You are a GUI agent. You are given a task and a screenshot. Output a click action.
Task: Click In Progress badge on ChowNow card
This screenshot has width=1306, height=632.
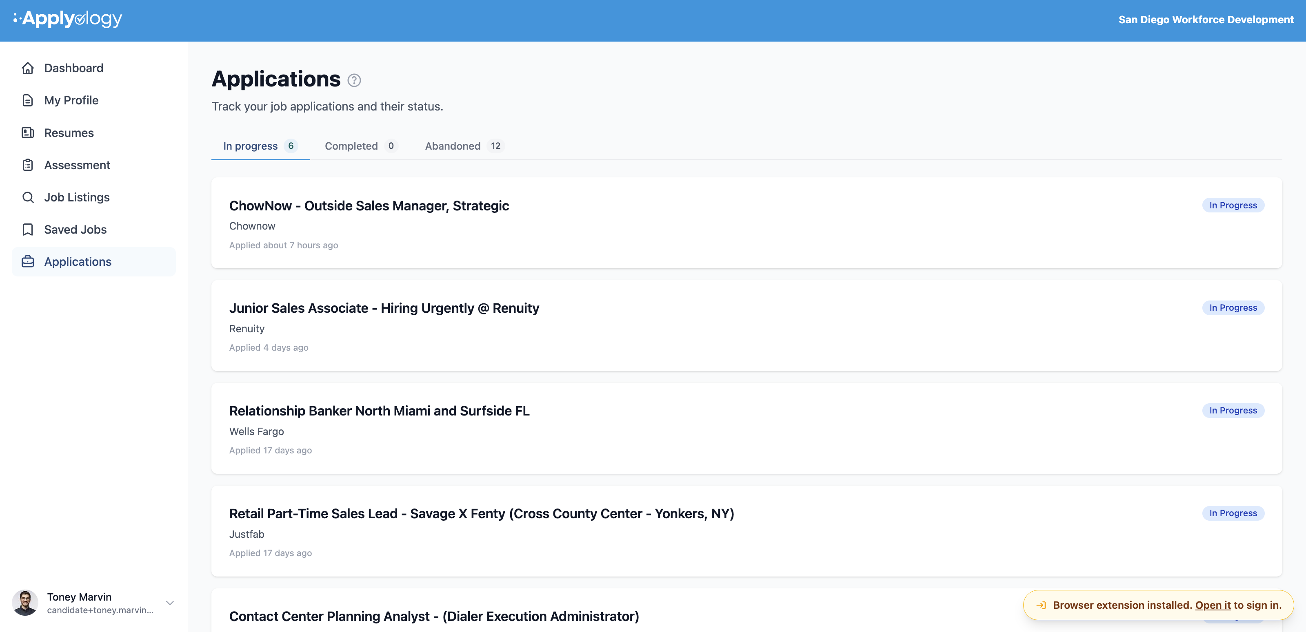click(x=1233, y=205)
